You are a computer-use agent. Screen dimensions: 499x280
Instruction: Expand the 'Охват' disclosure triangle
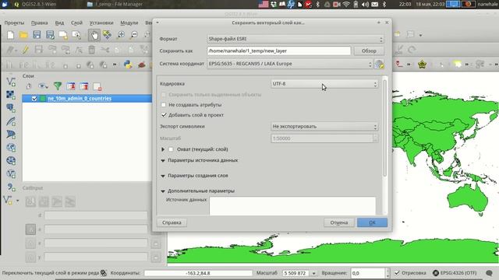pos(163,149)
